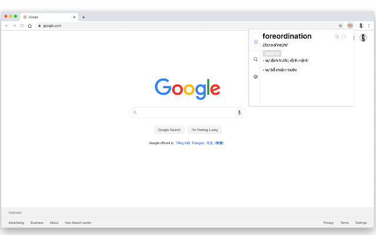Image resolution: width=376 pixels, height=235 pixels.
Task: Open the Chrome profile avatar in toolbar
Action: (x=361, y=26)
